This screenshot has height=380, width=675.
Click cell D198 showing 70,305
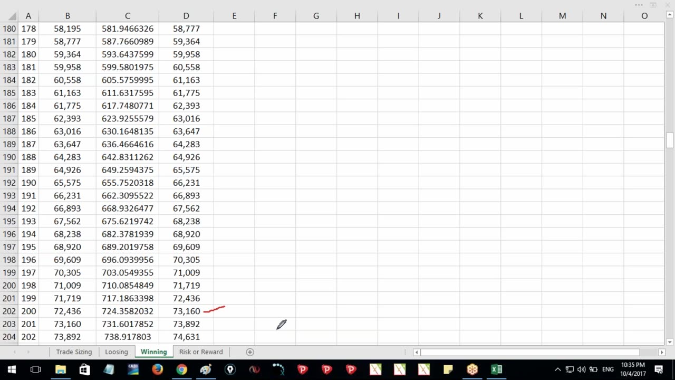(186, 260)
